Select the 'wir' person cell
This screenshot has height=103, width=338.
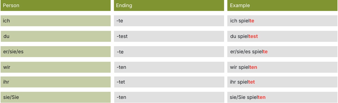[56, 67]
